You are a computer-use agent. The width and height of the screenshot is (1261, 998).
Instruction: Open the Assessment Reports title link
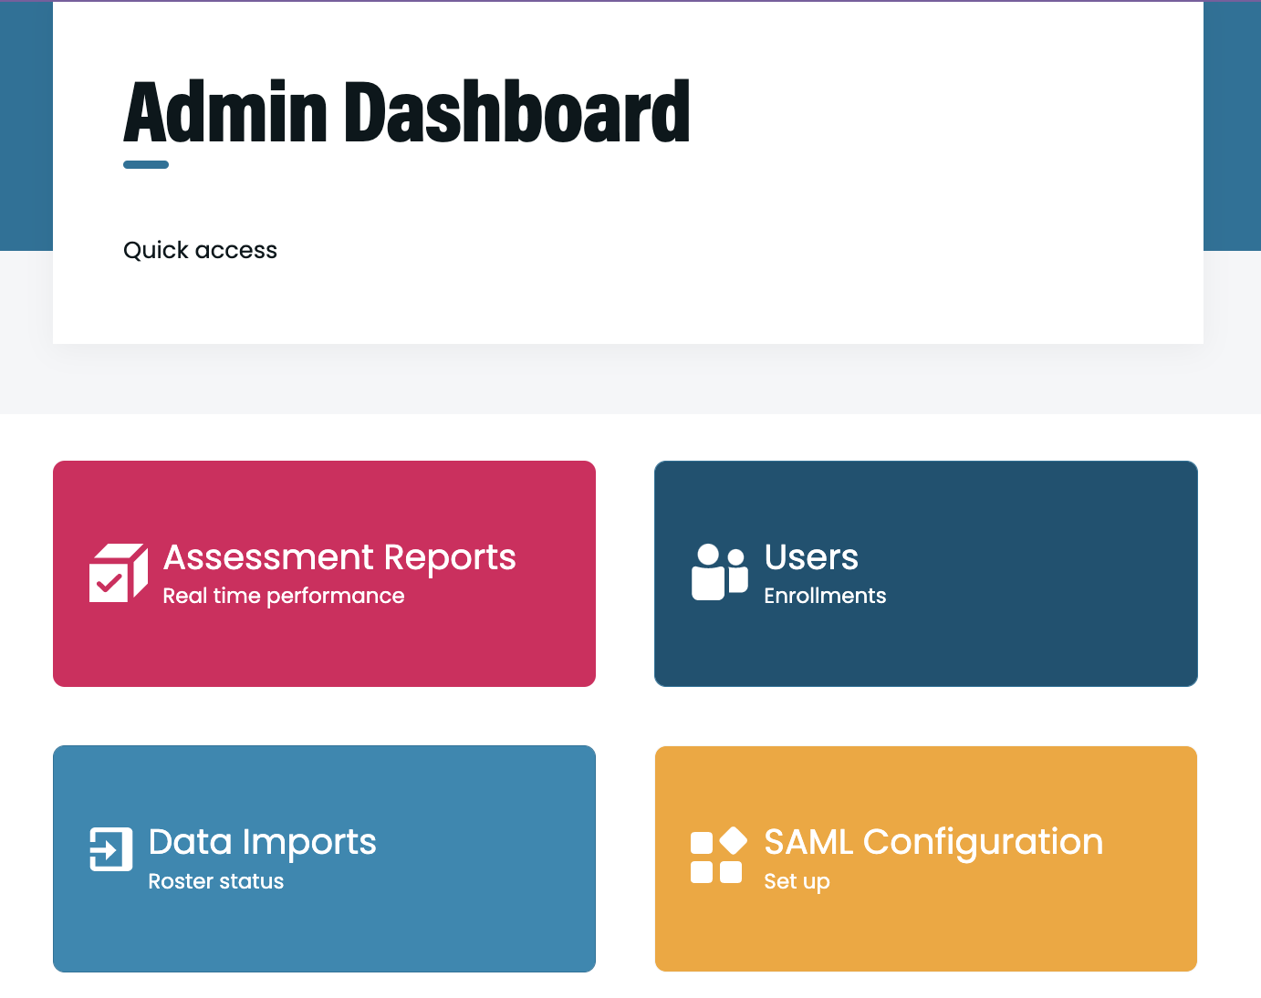point(339,557)
